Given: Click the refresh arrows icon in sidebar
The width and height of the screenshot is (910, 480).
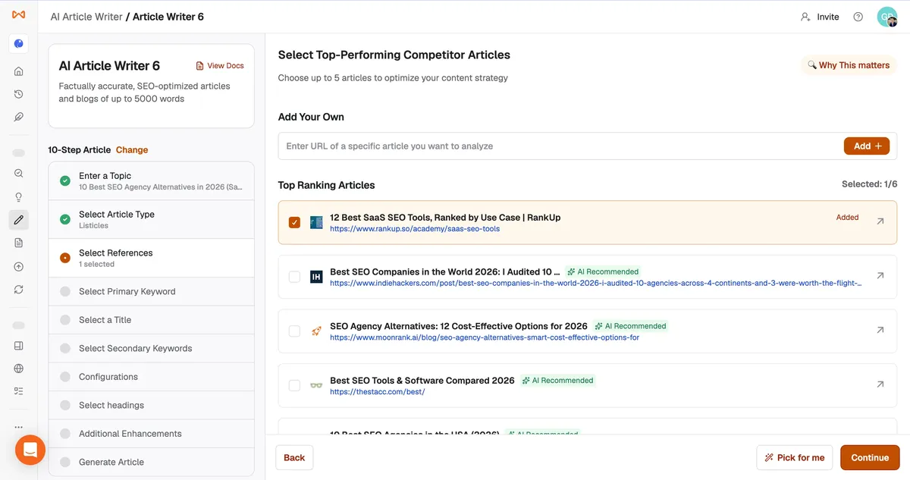Looking at the screenshot, I should click(x=19, y=290).
